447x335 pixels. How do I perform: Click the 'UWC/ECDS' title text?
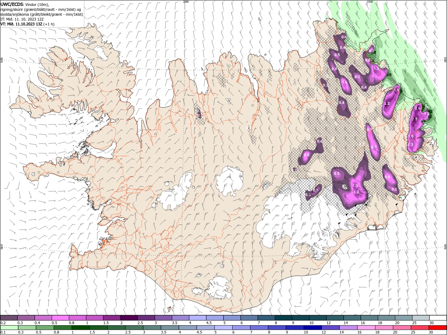12,4
